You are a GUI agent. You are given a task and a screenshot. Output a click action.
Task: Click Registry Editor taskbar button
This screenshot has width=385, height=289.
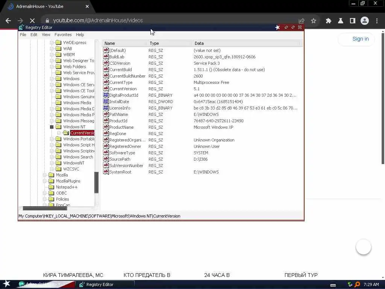105,284
